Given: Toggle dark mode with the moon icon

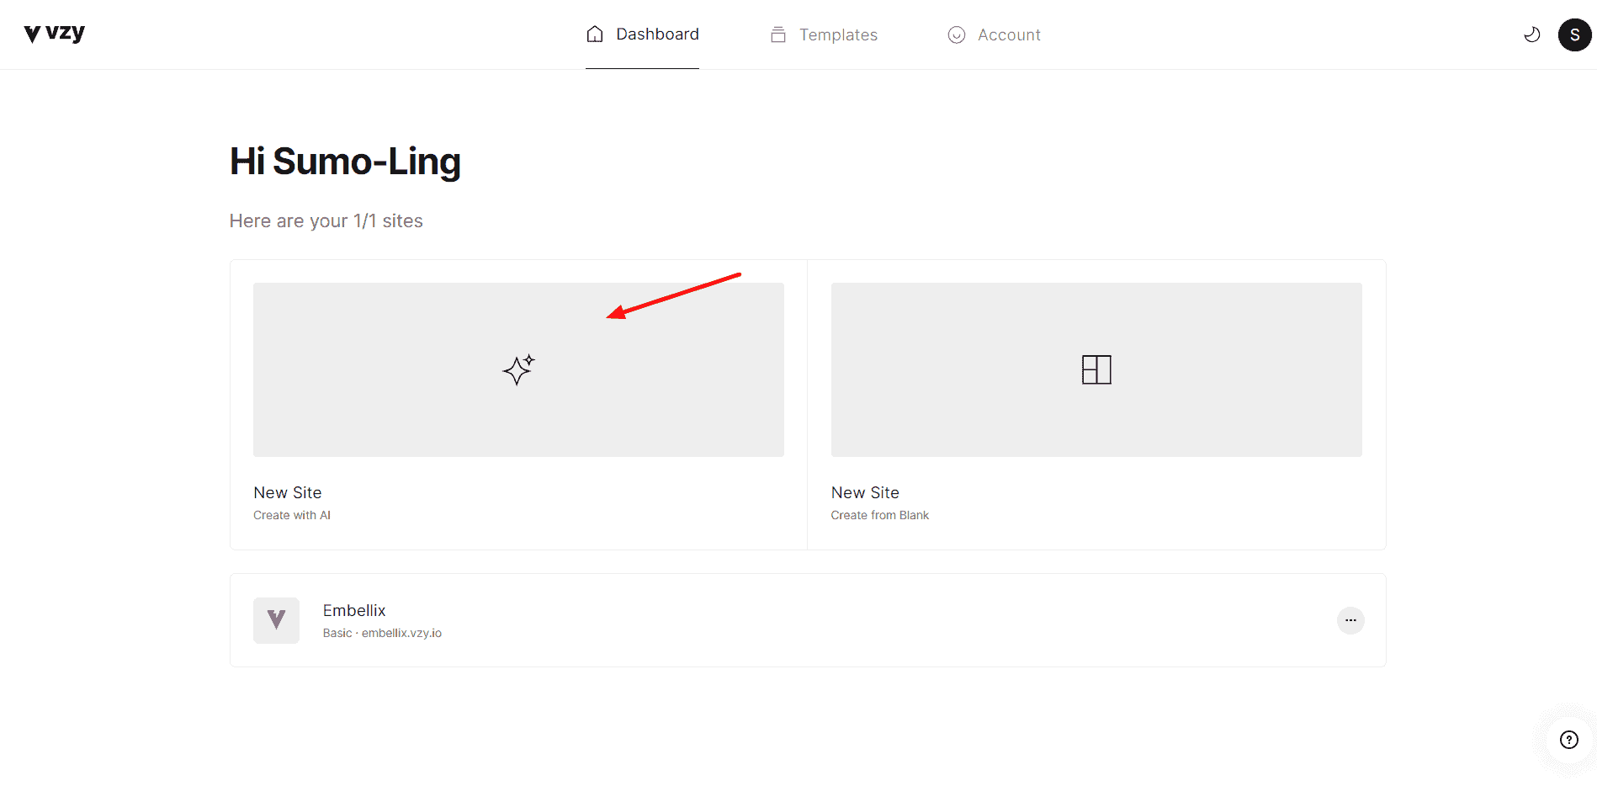Looking at the screenshot, I should point(1532,35).
